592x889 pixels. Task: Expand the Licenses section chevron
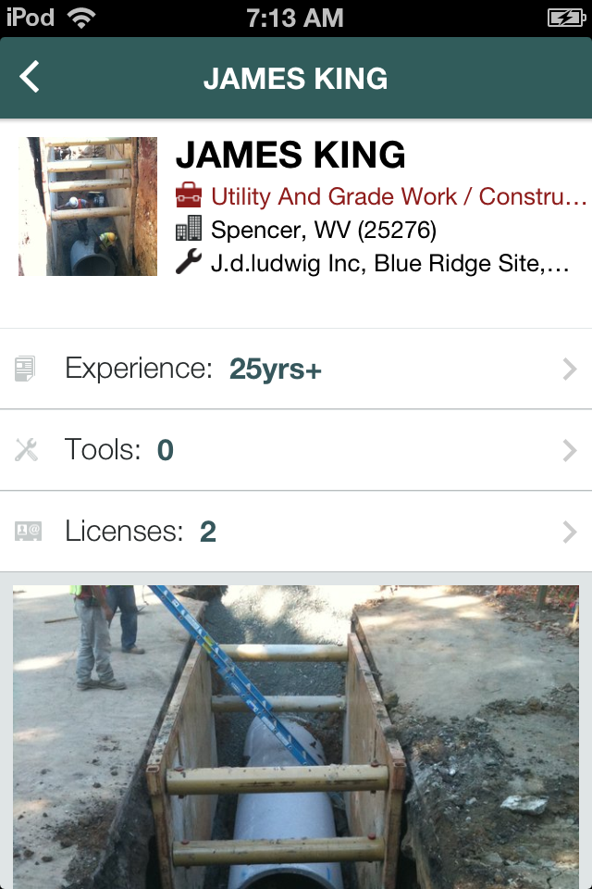click(x=570, y=531)
